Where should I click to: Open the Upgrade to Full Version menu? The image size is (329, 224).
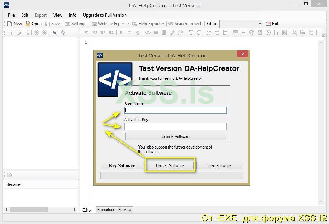point(105,15)
